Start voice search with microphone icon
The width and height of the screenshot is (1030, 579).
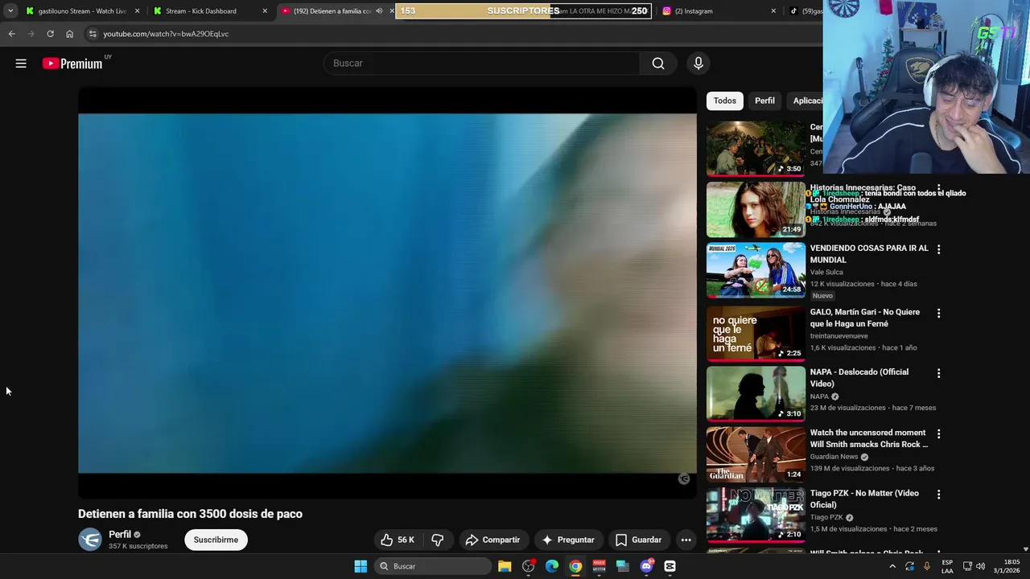[698, 64]
